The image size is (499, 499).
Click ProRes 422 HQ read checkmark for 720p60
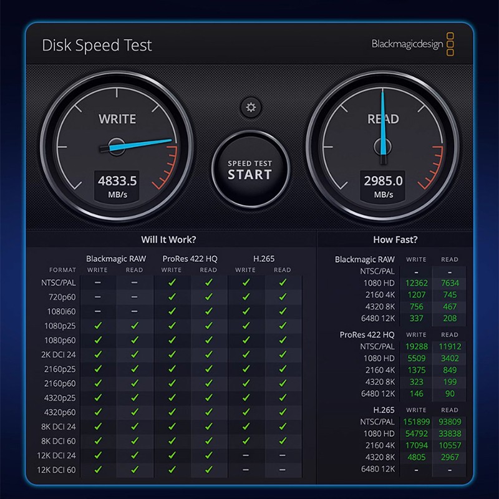click(209, 297)
